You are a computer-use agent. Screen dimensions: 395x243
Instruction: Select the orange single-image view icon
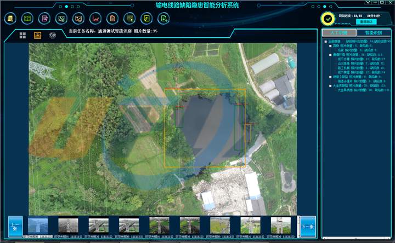[x=38, y=36]
